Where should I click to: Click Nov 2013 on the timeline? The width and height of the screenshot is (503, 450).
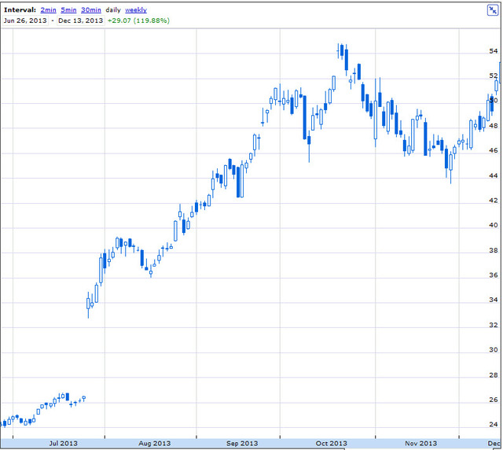[421, 443]
